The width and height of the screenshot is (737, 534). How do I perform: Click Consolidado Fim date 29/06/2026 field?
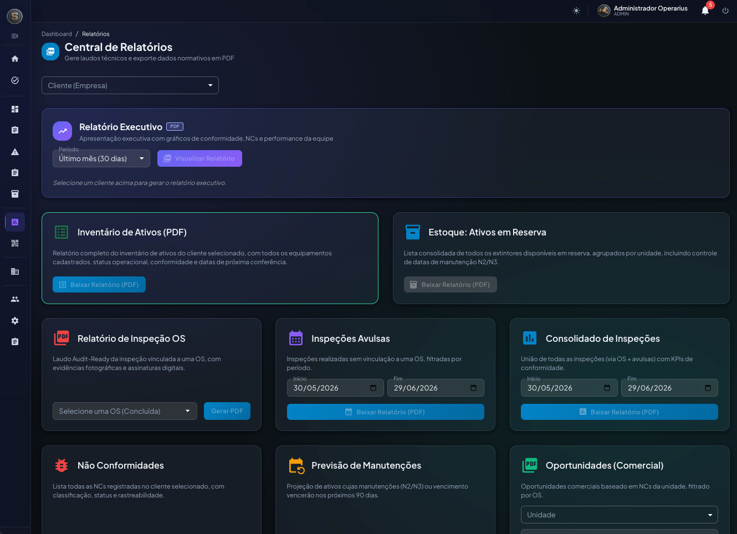[x=669, y=388]
